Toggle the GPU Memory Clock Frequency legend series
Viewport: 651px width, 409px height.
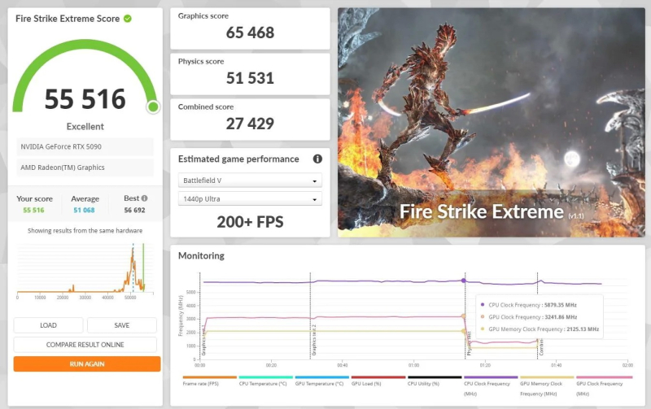(x=547, y=385)
